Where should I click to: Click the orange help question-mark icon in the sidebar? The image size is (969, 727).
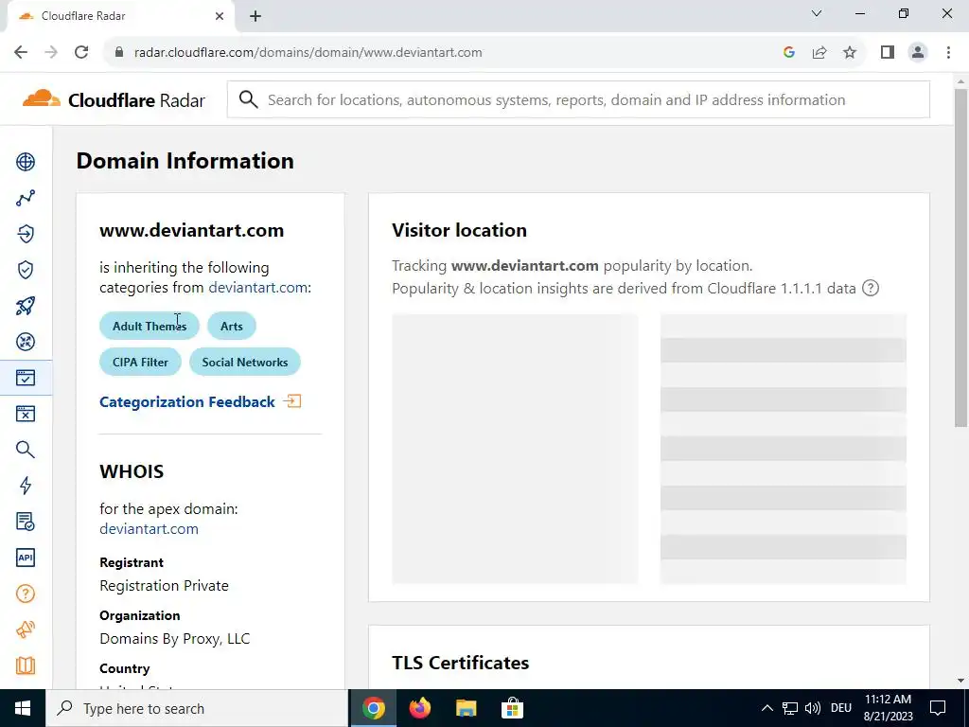26,594
